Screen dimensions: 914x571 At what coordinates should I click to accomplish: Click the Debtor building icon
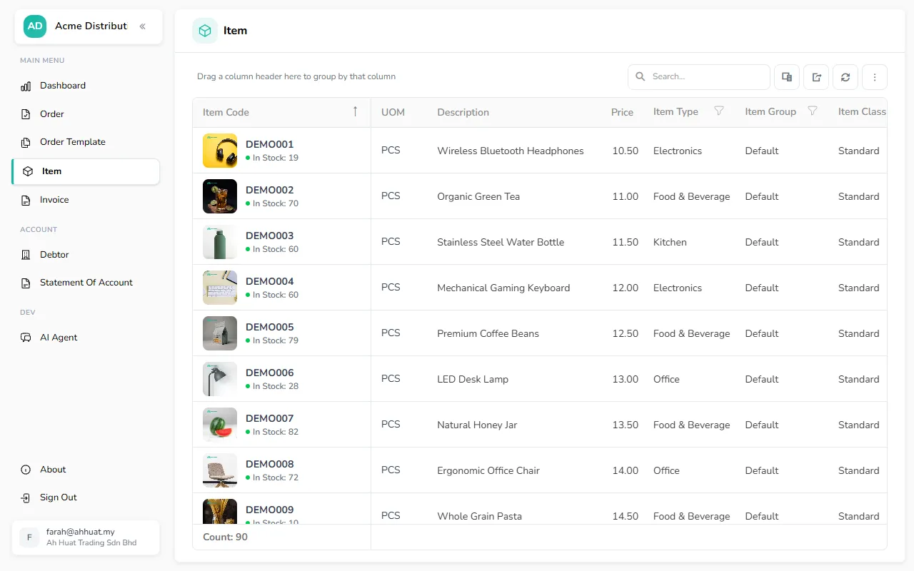point(26,255)
